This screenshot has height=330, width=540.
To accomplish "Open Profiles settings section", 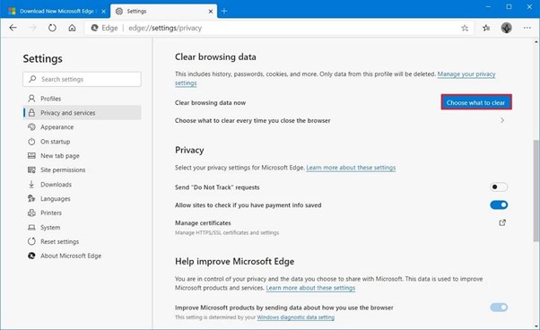I will 83,99.
